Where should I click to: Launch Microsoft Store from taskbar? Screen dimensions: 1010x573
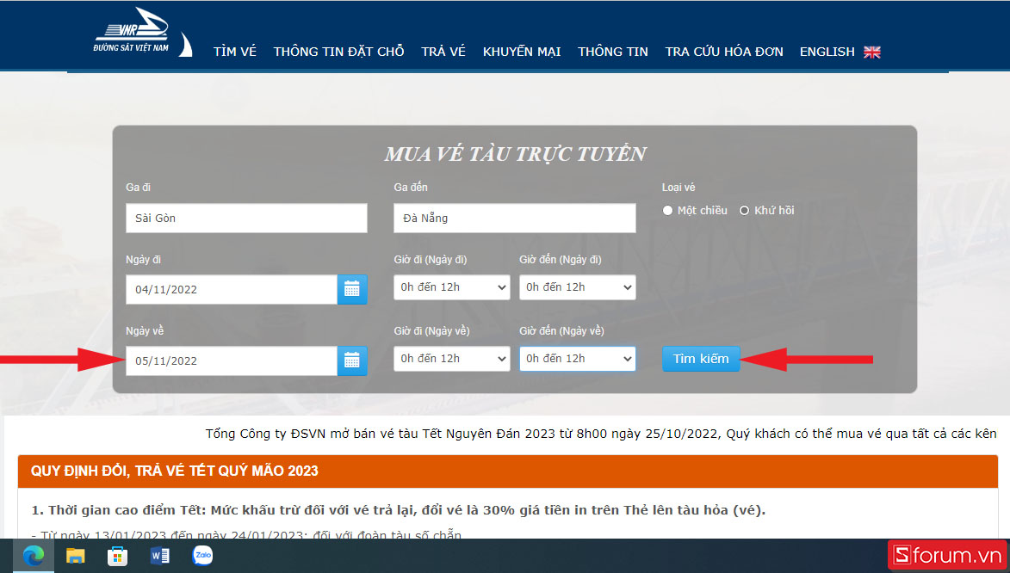(x=118, y=556)
